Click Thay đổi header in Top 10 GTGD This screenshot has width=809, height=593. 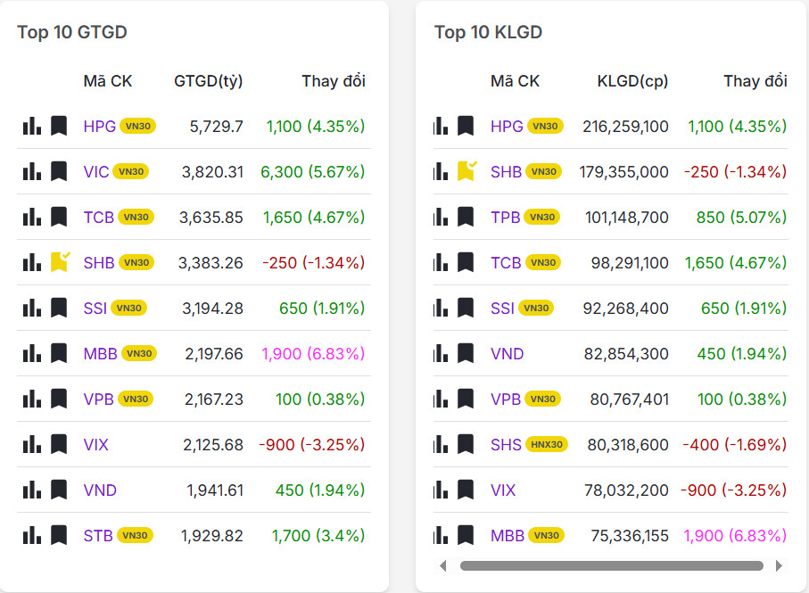click(334, 81)
